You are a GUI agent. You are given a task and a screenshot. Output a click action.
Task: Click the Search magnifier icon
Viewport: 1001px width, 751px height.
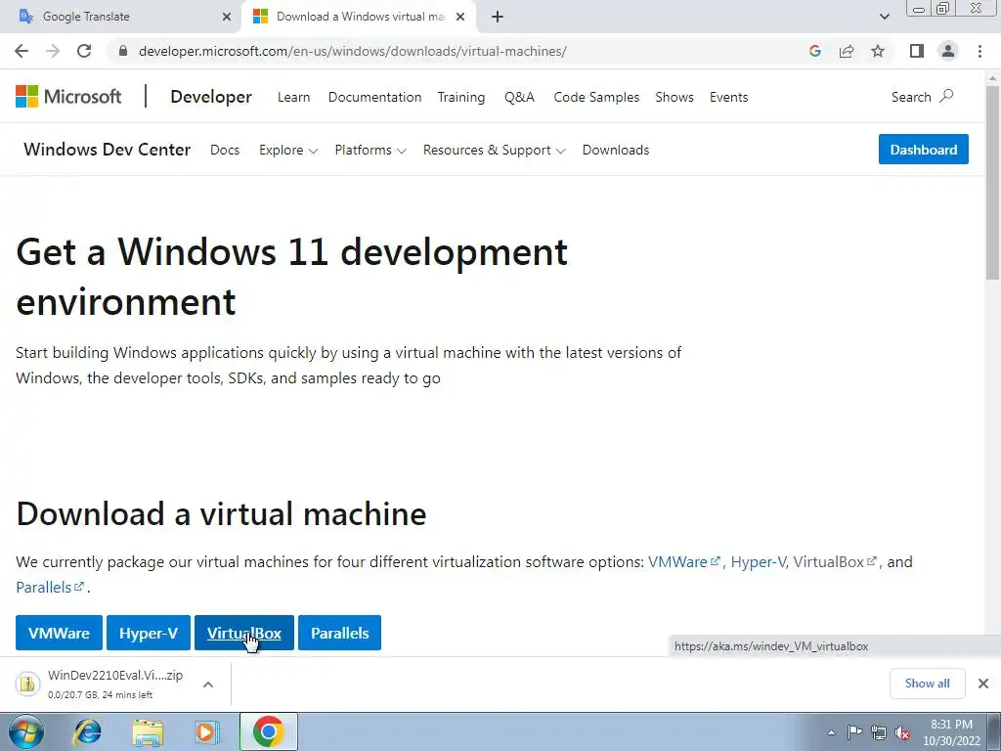click(947, 97)
